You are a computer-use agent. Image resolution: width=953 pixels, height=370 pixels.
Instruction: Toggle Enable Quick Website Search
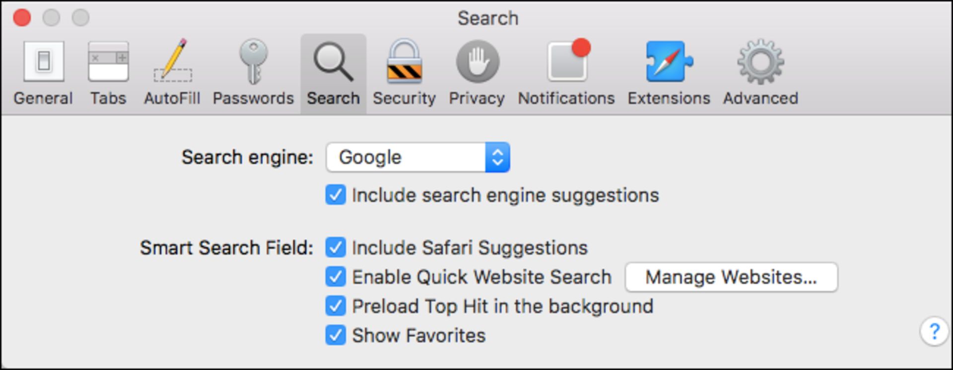click(336, 277)
